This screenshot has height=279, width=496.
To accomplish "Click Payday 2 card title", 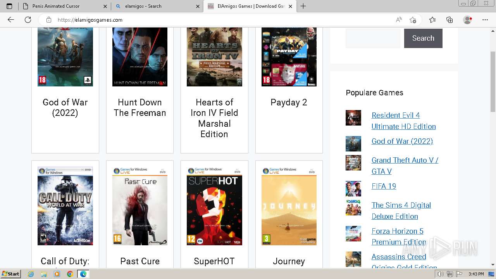I will tap(289, 102).
